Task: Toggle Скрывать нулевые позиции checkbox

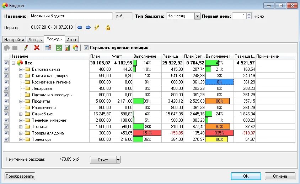Action: point(86,48)
